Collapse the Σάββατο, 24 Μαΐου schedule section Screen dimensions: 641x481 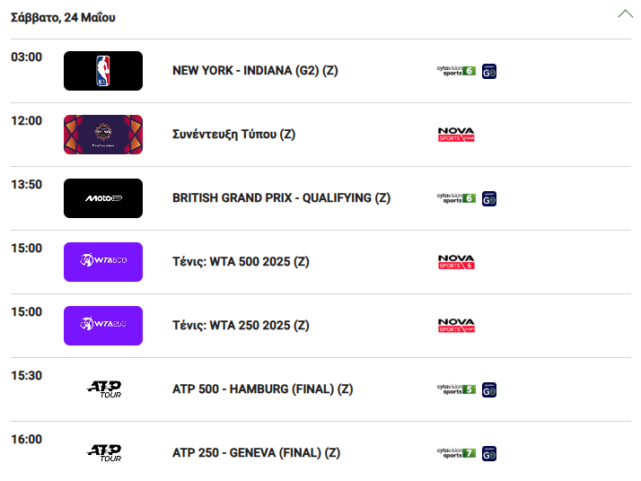[625, 13]
